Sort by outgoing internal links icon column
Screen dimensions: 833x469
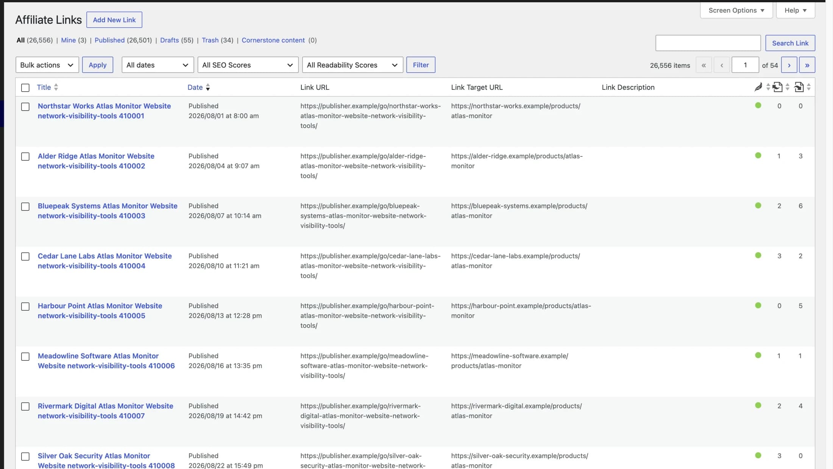coord(777,87)
